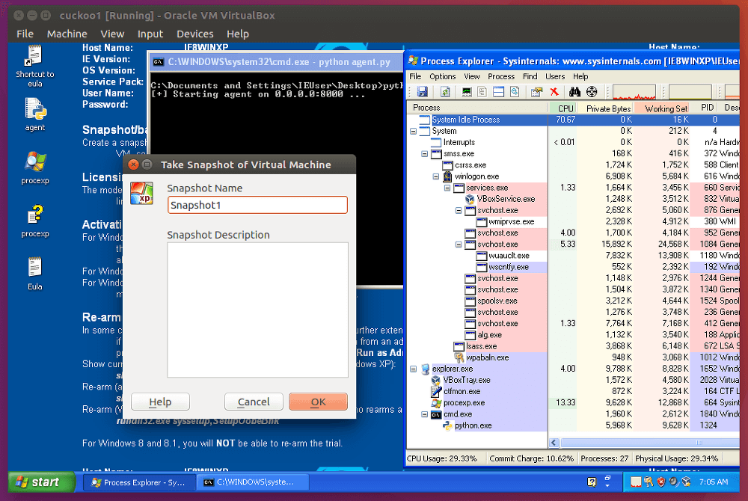Switch to Process Explorer taskbar button
The width and height of the screenshot is (748, 501).
[x=139, y=482]
